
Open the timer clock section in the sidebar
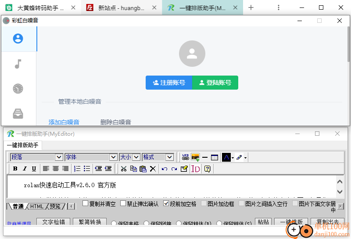coord(18,89)
